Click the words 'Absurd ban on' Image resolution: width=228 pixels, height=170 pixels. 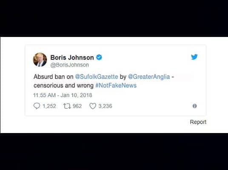click(x=53, y=76)
